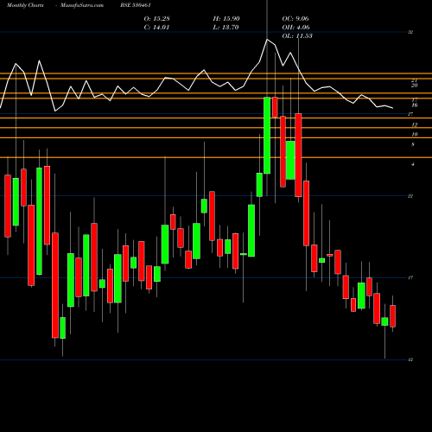Click the "MunafaSutra.com" label
Viewport: 432px width, 432px height.
82,5
